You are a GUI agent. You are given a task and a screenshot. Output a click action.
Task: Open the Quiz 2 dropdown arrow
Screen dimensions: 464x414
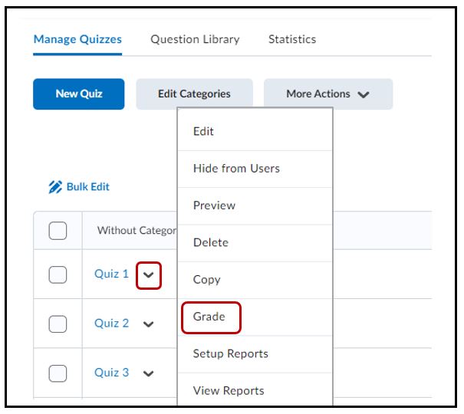(149, 324)
